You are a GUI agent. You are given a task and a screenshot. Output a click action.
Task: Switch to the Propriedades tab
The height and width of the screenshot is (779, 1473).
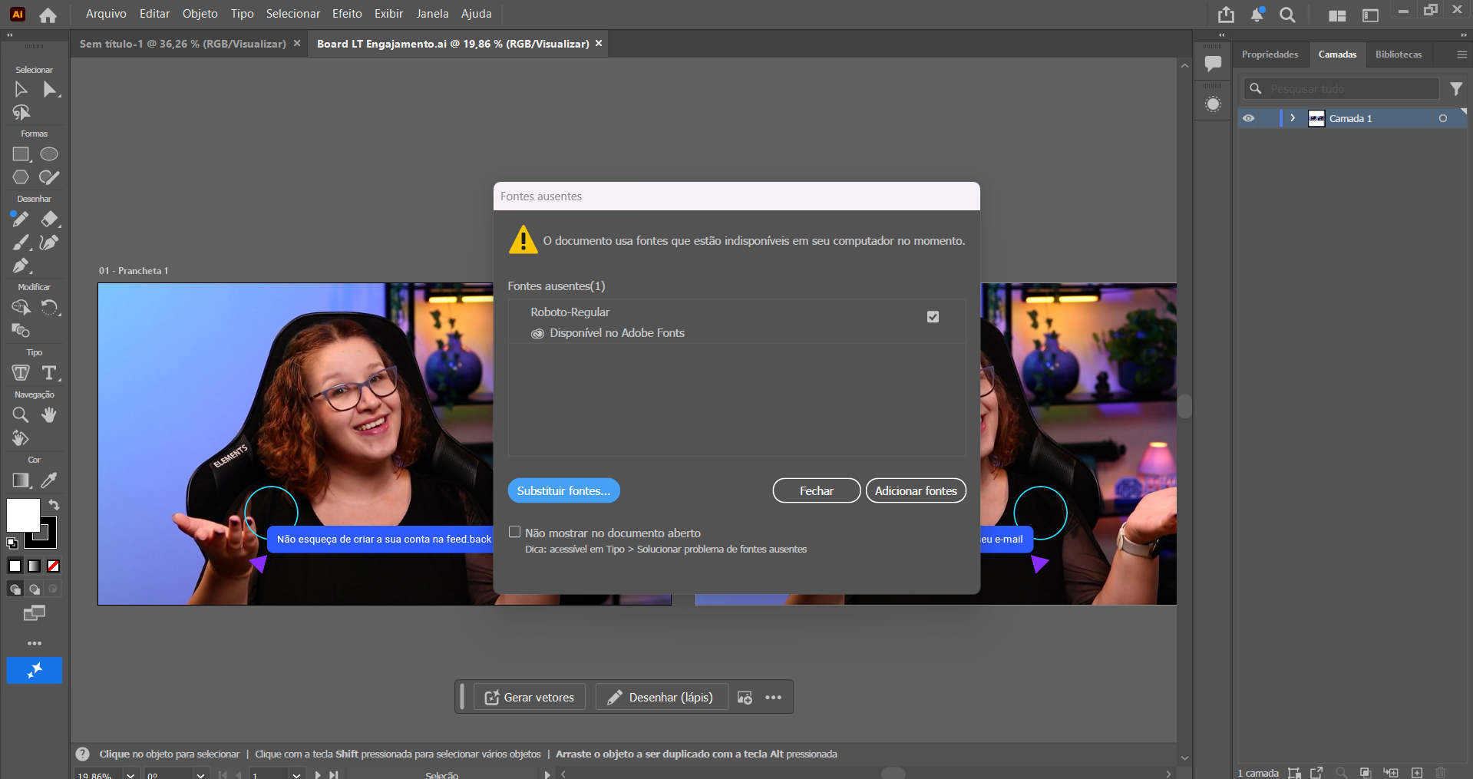1270,54
